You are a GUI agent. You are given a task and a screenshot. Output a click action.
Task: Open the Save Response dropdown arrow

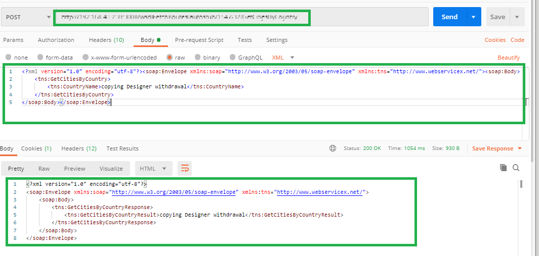pyautogui.click(x=519, y=148)
